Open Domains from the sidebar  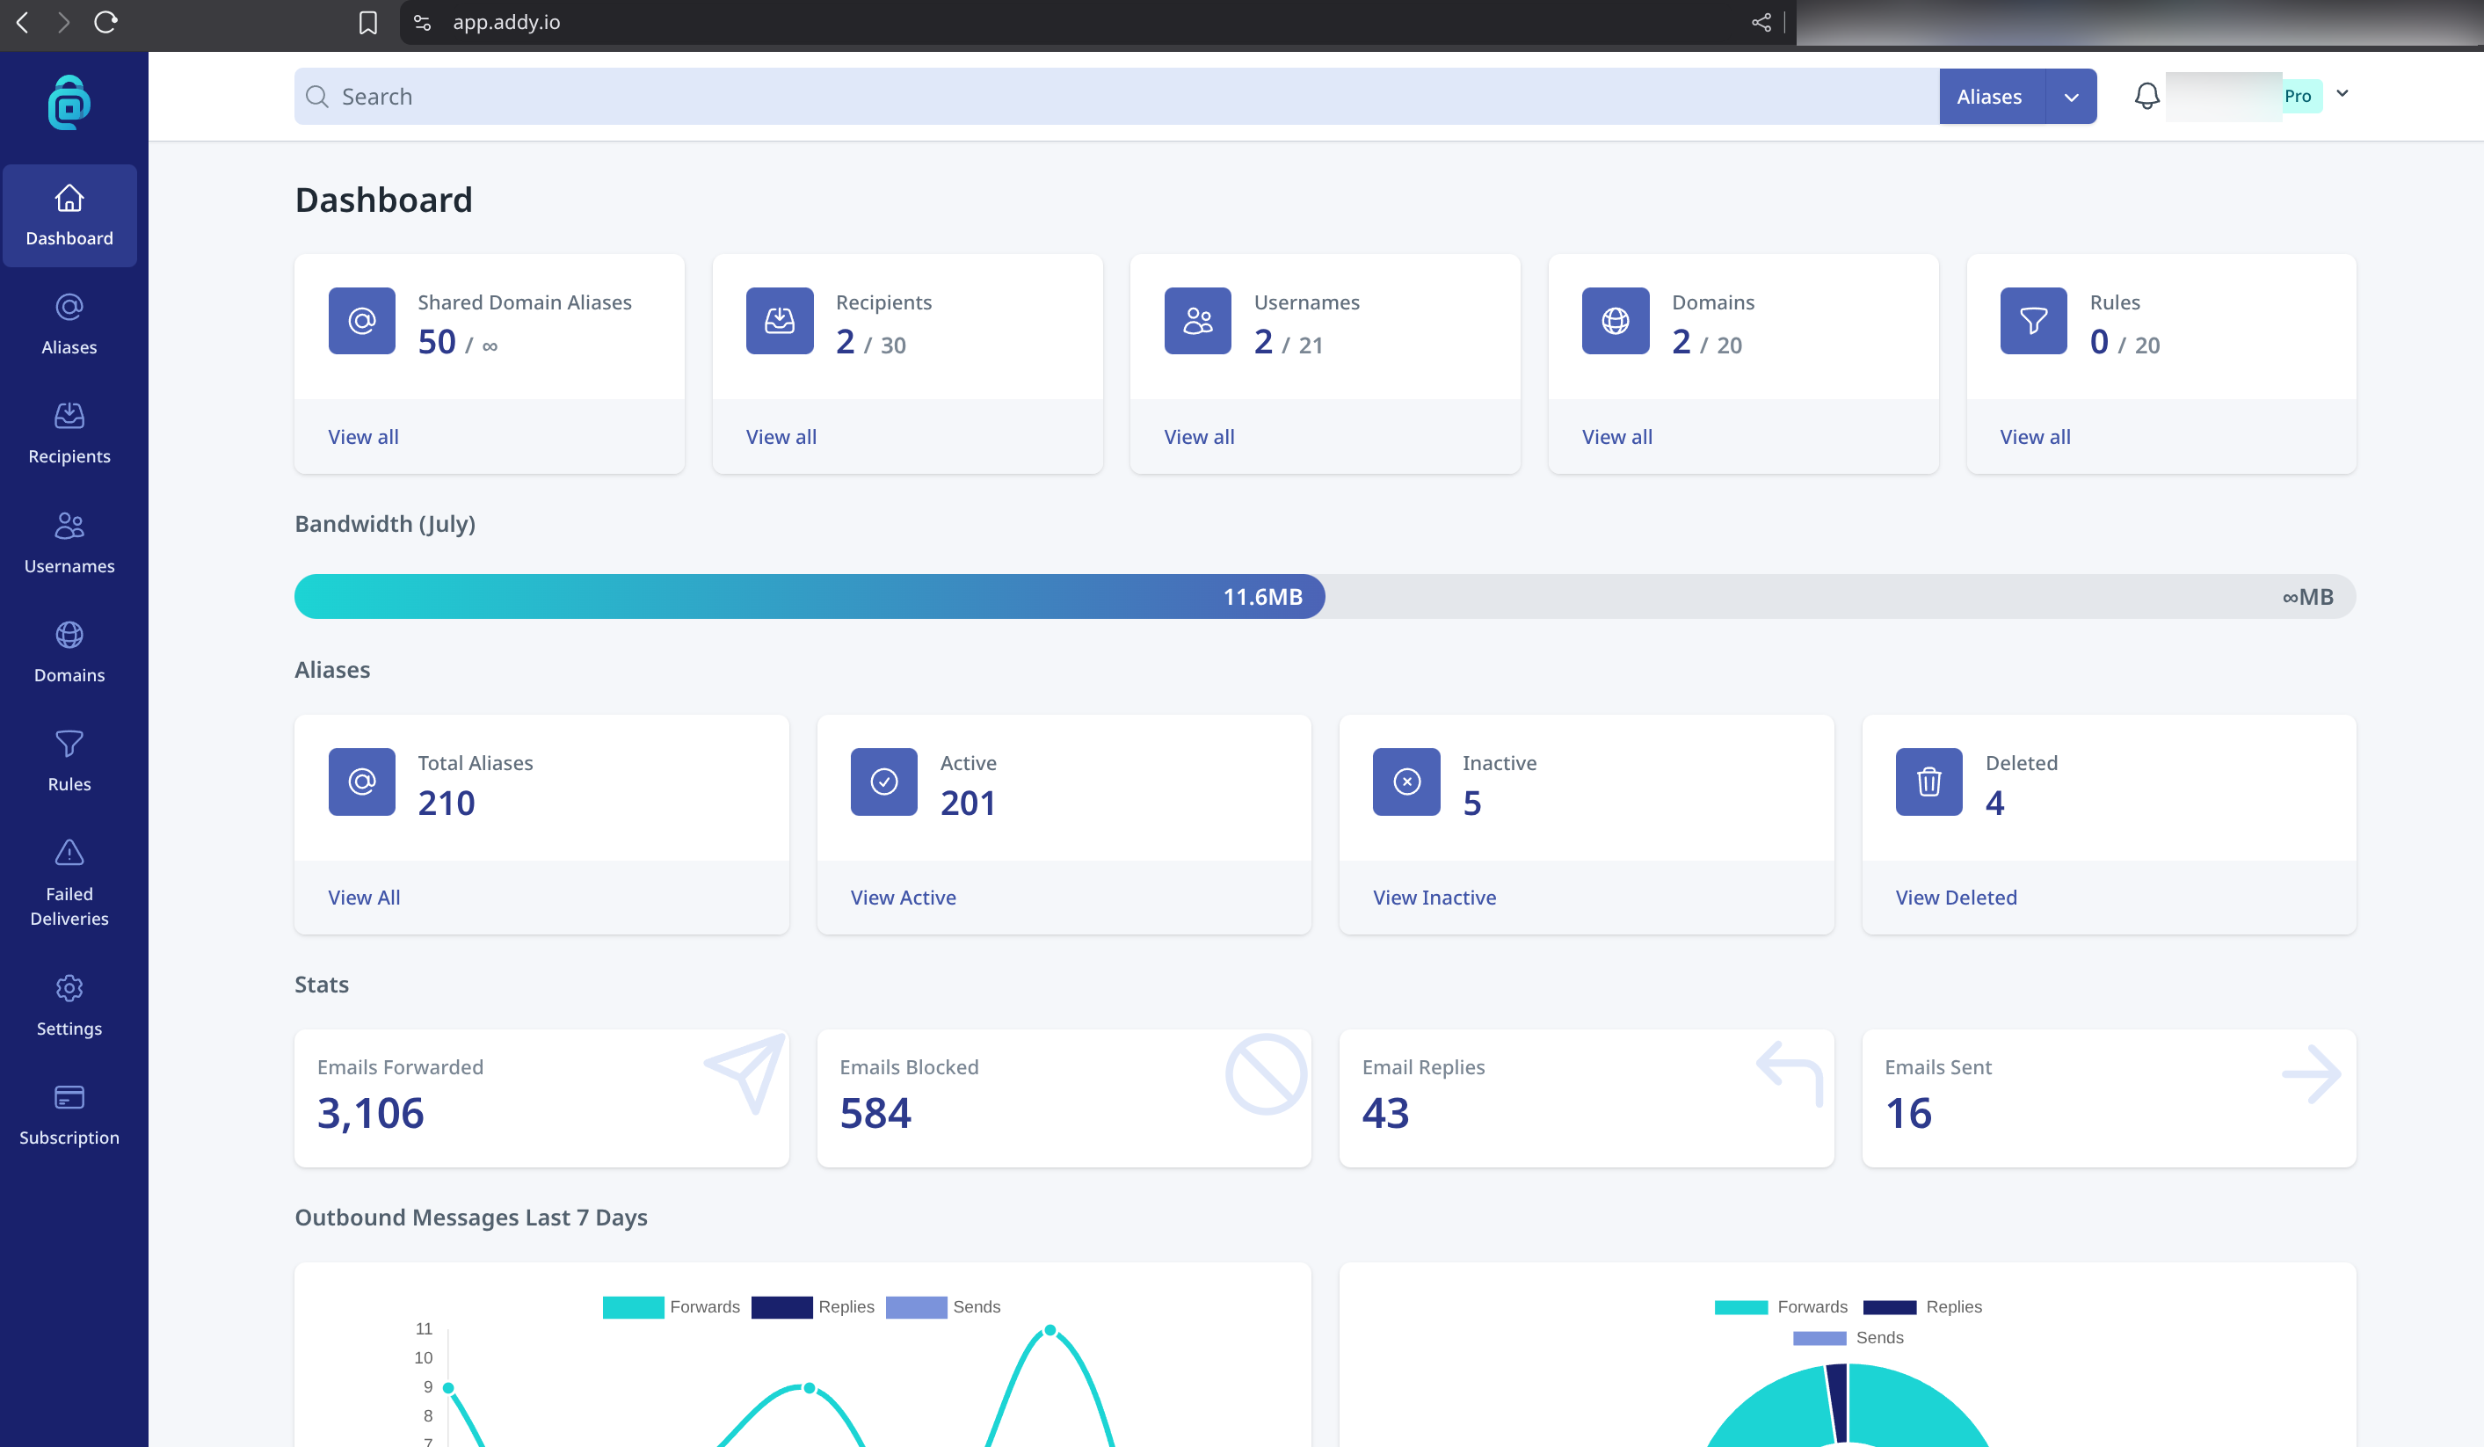tap(69, 651)
